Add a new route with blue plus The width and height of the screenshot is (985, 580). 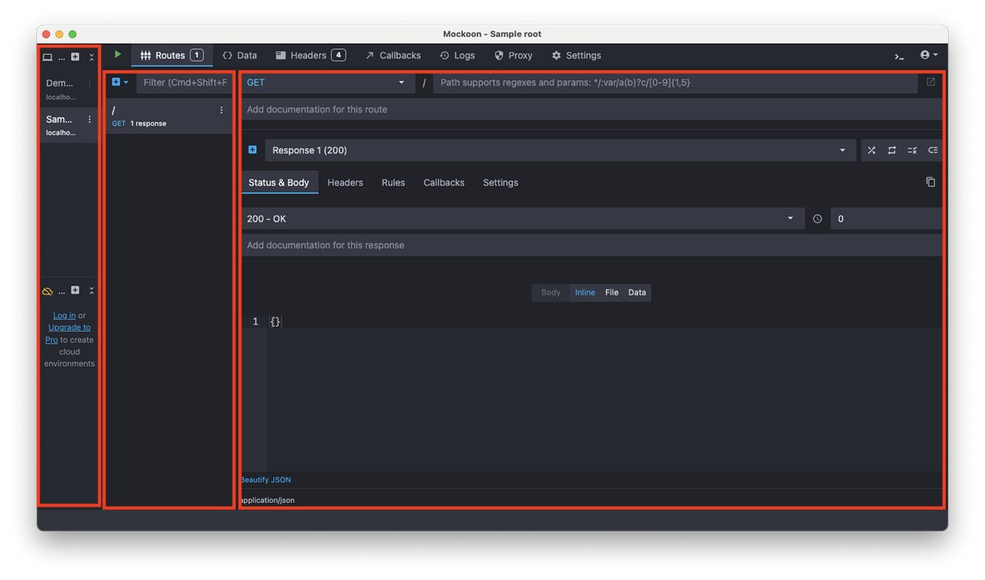click(116, 82)
